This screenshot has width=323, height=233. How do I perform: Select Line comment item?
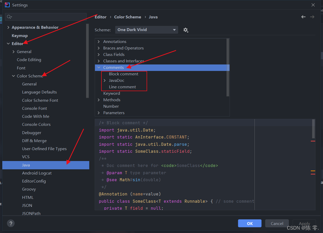122,87
